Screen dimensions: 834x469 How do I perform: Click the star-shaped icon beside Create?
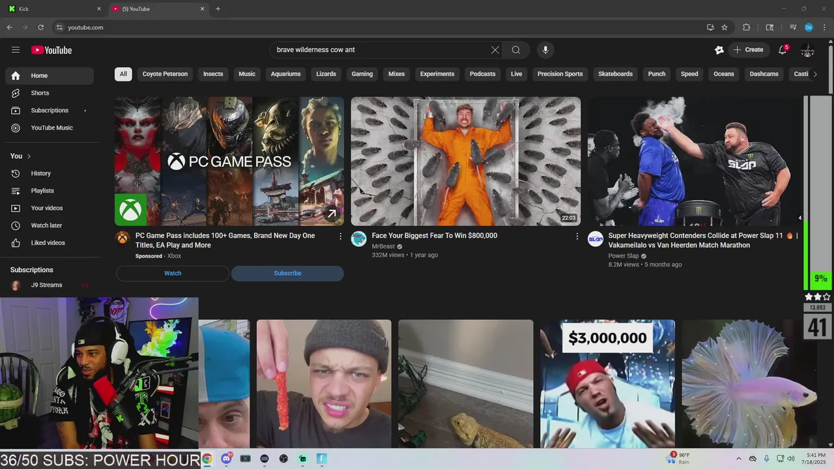pos(719,50)
